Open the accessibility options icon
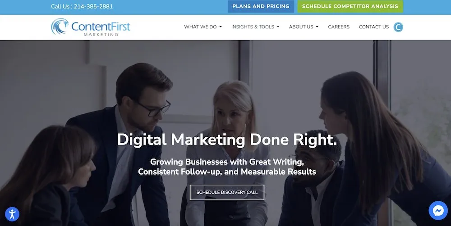The height and width of the screenshot is (226, 451). 12,214
